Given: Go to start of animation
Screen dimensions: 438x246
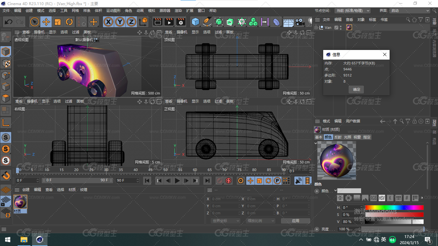Looking at the screenshot, I should pyautogui.click(x=147, y=181).
